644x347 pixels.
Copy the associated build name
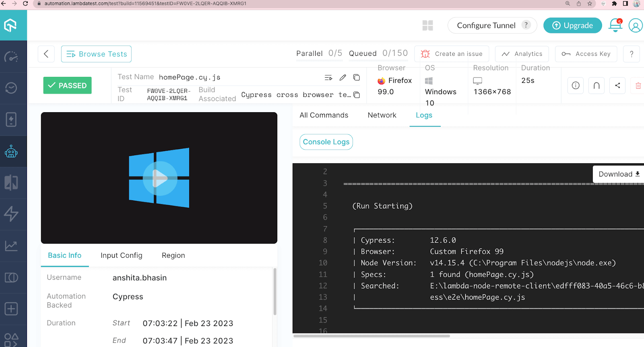[x=357, y=95]
